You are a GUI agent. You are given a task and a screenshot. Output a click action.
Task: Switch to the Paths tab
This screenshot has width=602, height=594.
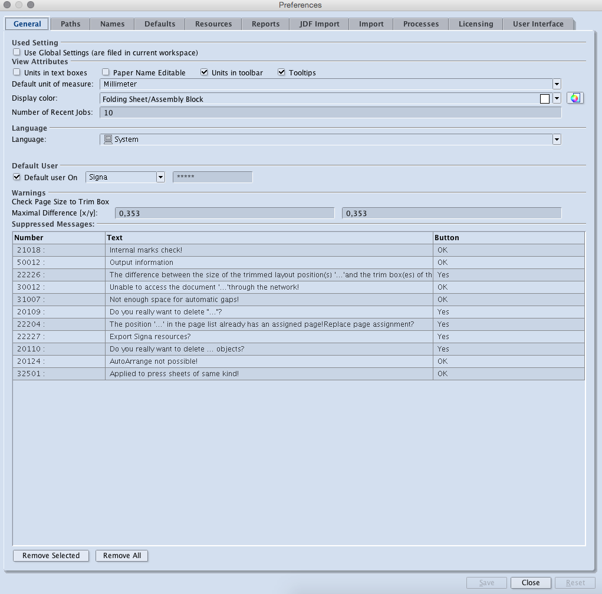pyautogui.click(x=71, y=24)
